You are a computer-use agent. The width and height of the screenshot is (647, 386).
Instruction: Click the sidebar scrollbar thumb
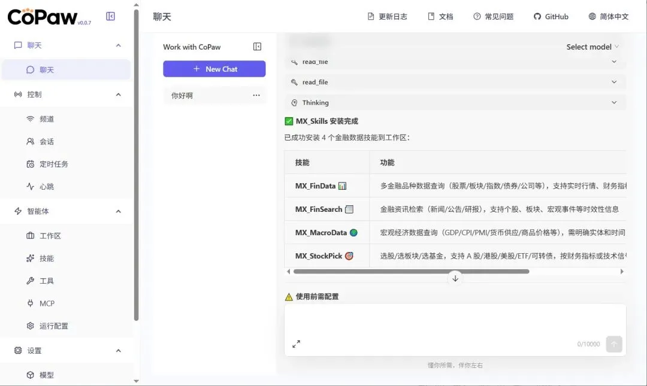(x=136, y=165)
